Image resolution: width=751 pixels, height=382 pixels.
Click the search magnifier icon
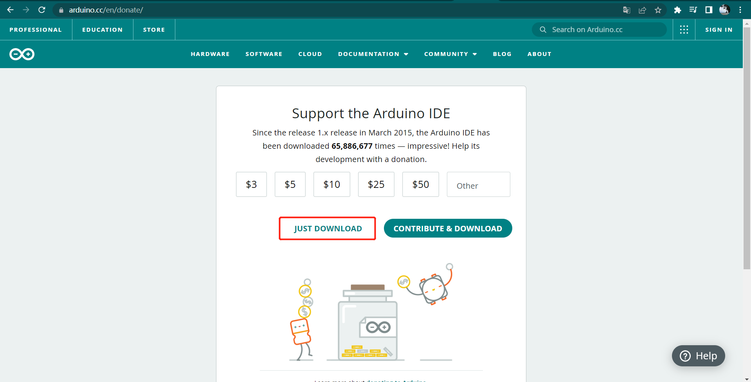coord(543,30)
